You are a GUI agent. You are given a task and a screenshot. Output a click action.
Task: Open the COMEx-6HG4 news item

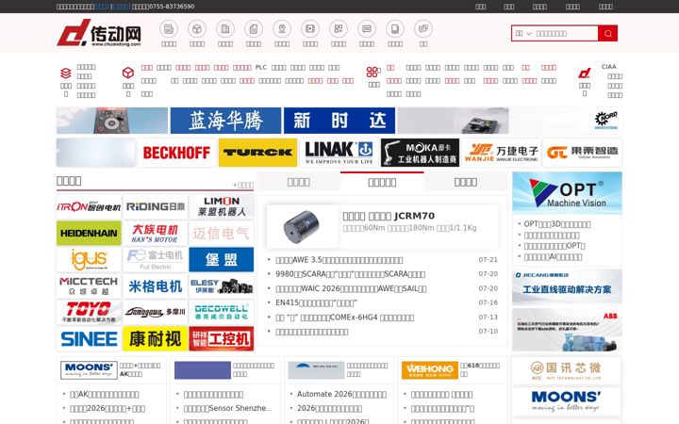pos(345,318)
